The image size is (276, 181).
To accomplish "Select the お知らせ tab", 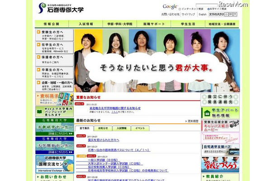I will pyautogui.click(x=103, y=128).
